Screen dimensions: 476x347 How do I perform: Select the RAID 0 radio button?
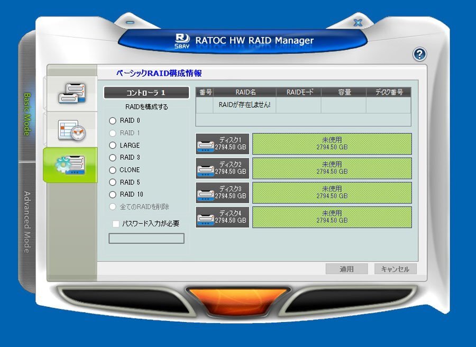point(113,121)
